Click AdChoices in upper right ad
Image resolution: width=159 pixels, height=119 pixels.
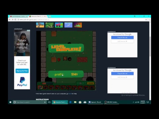[122, 41]
